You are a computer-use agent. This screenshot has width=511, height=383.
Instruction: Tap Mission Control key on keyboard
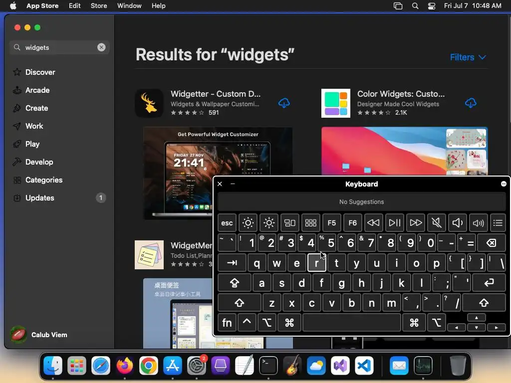click(290, 223)
